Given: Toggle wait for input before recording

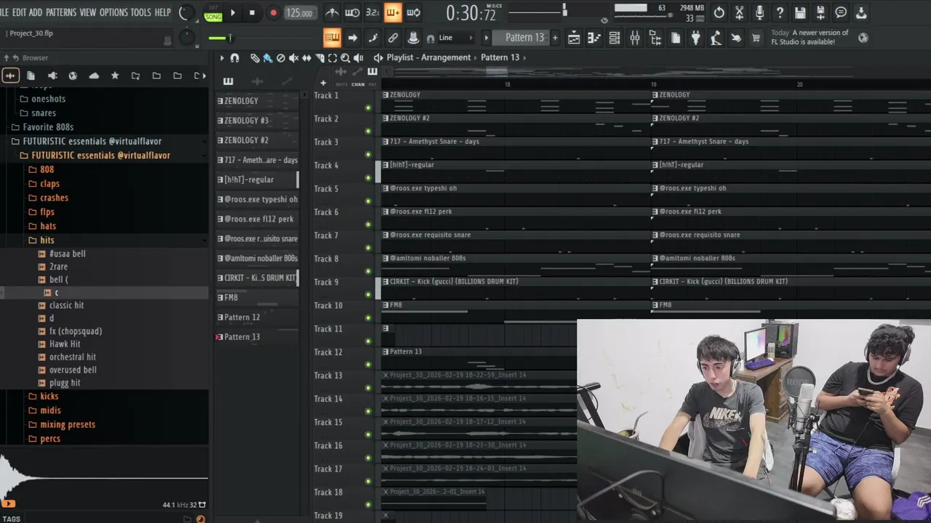Looking at the screenshot, I should (352, 12).
